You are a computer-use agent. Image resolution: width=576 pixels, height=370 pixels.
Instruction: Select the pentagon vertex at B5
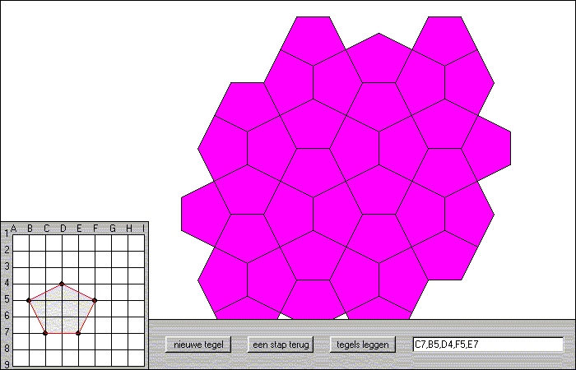(29, 300)
